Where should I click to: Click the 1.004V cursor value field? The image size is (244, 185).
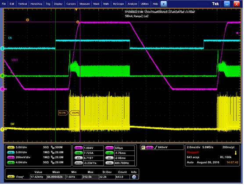coord(93,148)
